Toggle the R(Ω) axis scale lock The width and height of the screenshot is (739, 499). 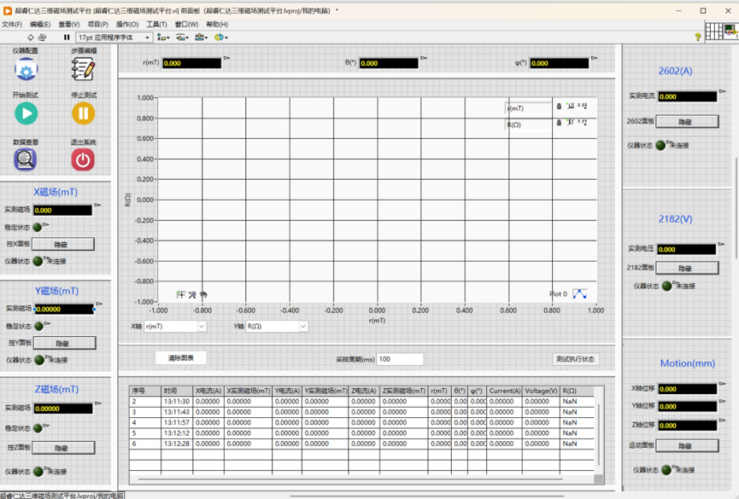pos(560,124)
